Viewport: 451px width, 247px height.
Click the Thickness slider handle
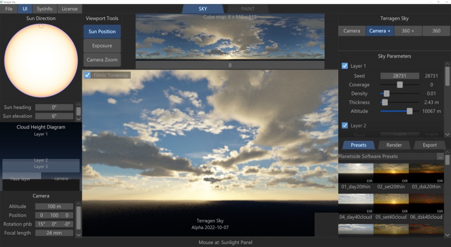(384, 102)
